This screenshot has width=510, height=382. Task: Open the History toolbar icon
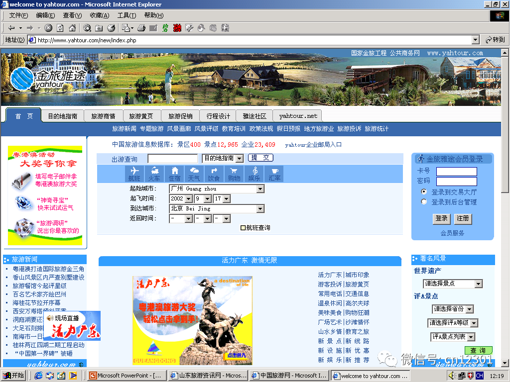(x=111, y=28)
